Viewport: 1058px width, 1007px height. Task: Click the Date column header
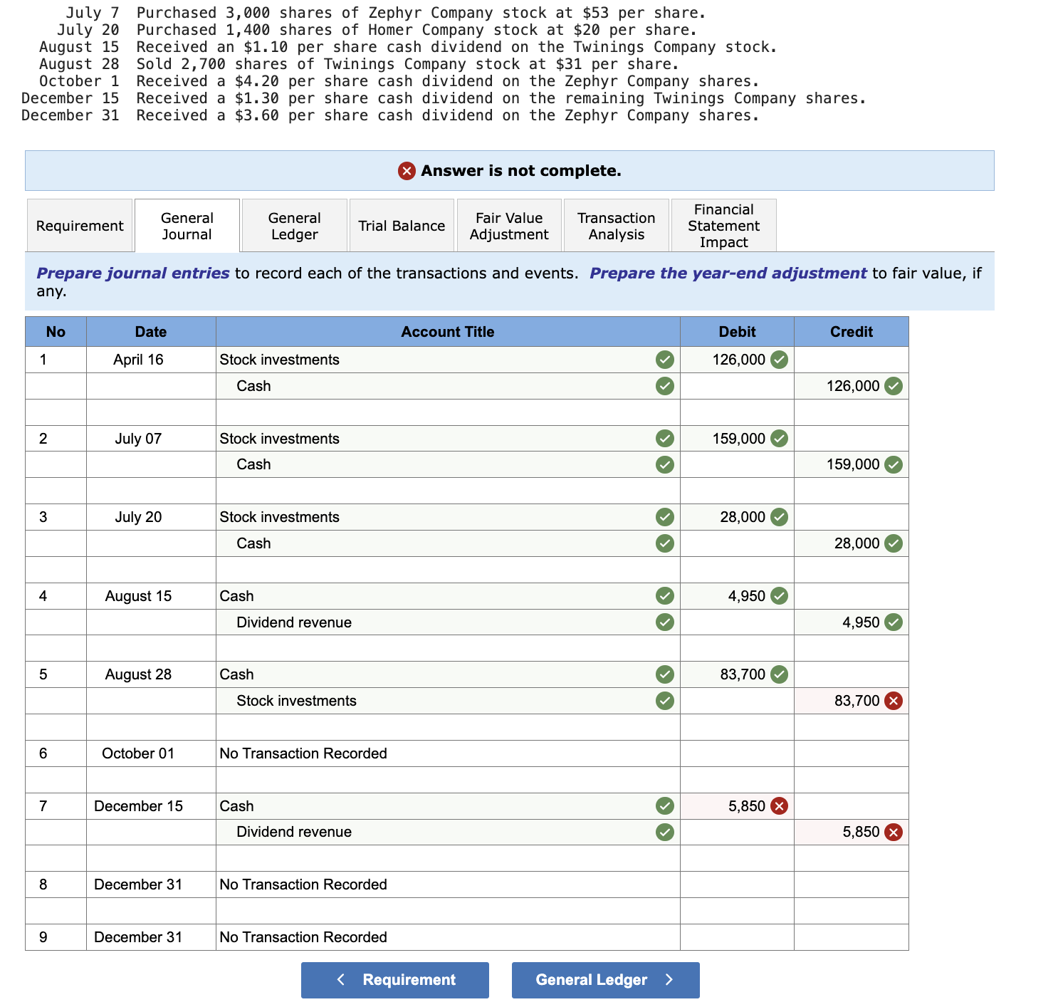tap(151, 332)
